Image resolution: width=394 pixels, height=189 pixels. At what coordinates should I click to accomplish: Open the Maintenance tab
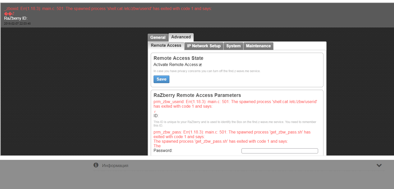tap(258, 46)
